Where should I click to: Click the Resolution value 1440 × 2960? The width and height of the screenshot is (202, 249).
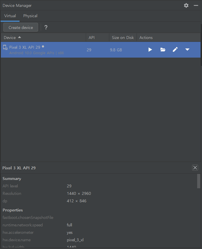click(79, 193)
